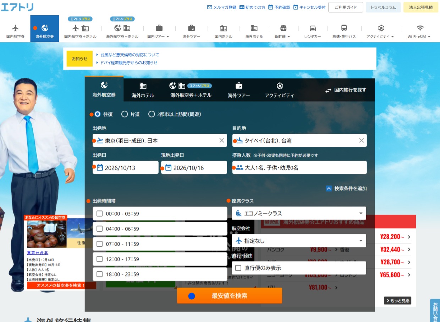
Task: Check 07:00 - 11:59 departure time
Action: pos(99,244)
